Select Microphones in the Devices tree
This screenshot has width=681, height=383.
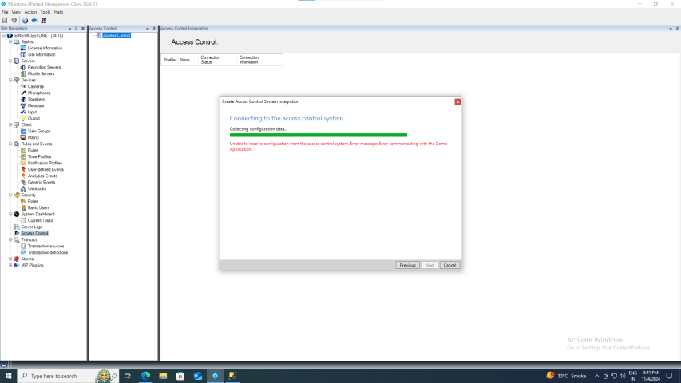point(39,93)
